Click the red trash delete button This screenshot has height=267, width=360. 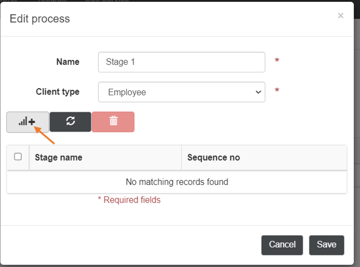point(113,122)
